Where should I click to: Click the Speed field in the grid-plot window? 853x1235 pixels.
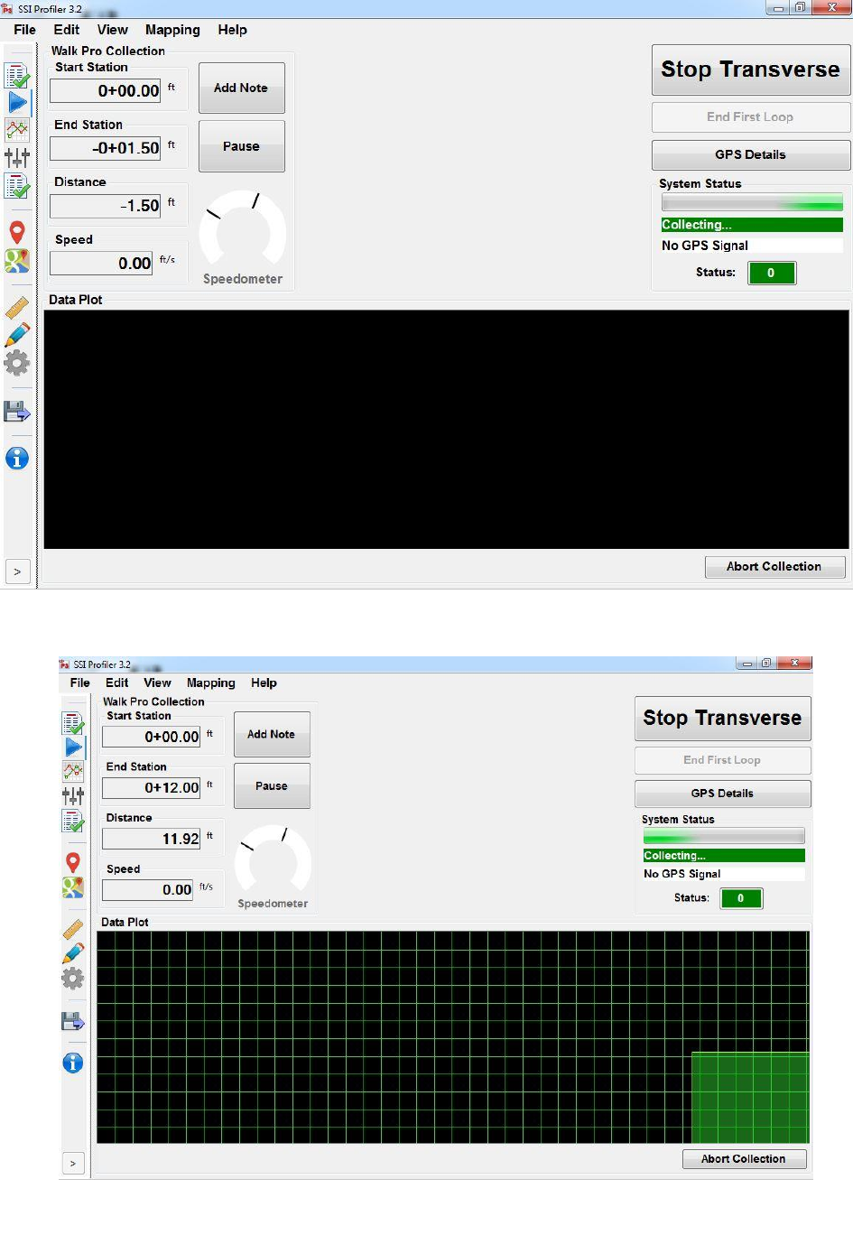click(147, 890)
